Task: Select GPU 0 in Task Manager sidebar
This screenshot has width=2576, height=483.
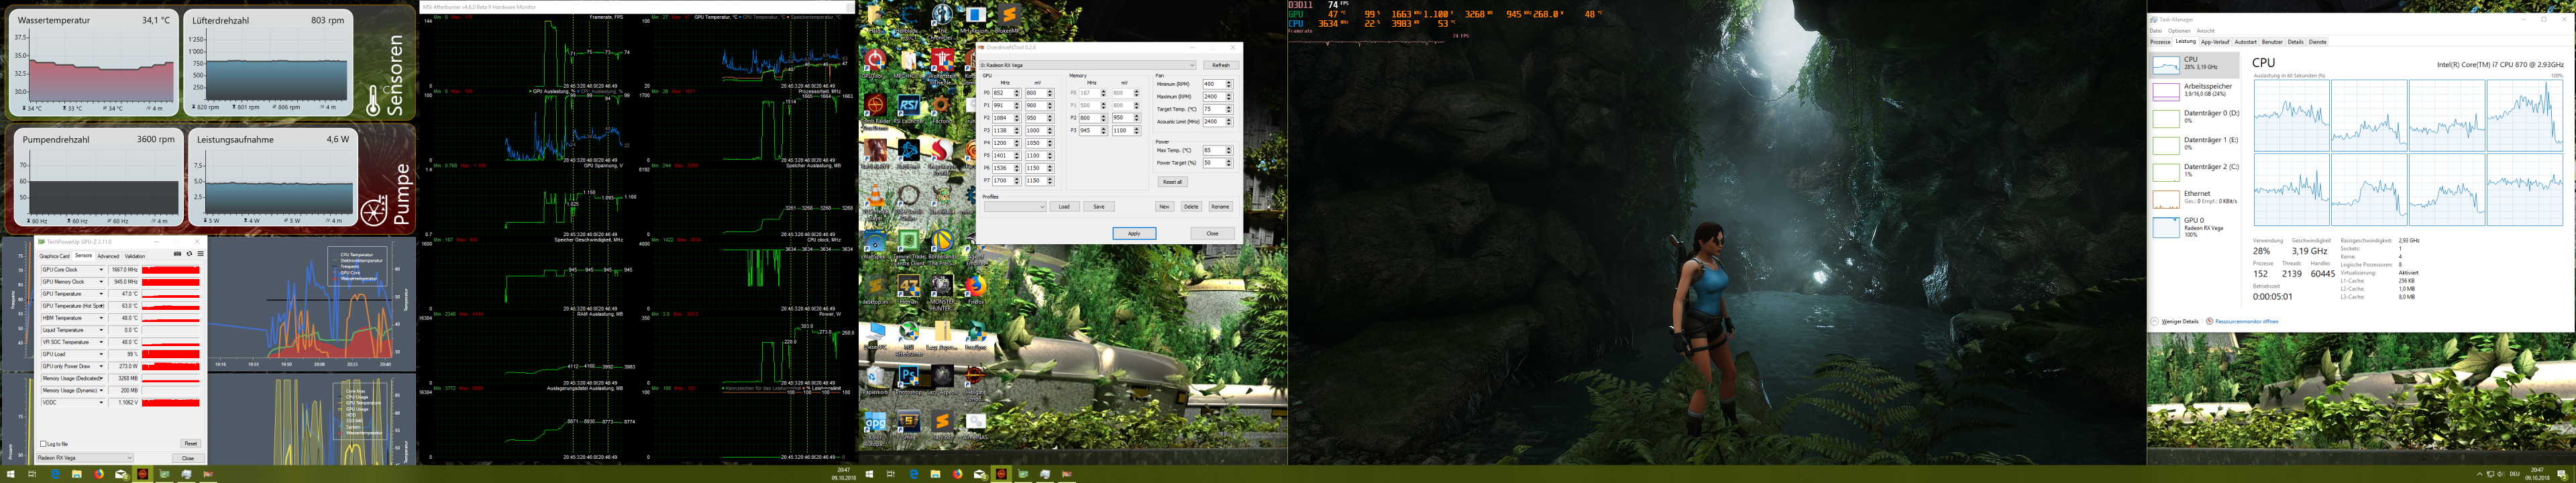Action: point(2195,226)
